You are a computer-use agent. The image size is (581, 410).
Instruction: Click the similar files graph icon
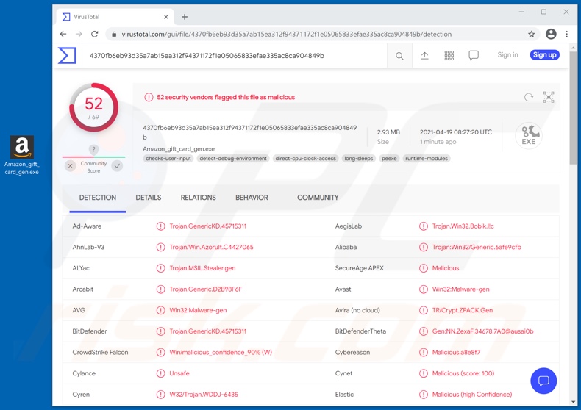click(549, 97)
